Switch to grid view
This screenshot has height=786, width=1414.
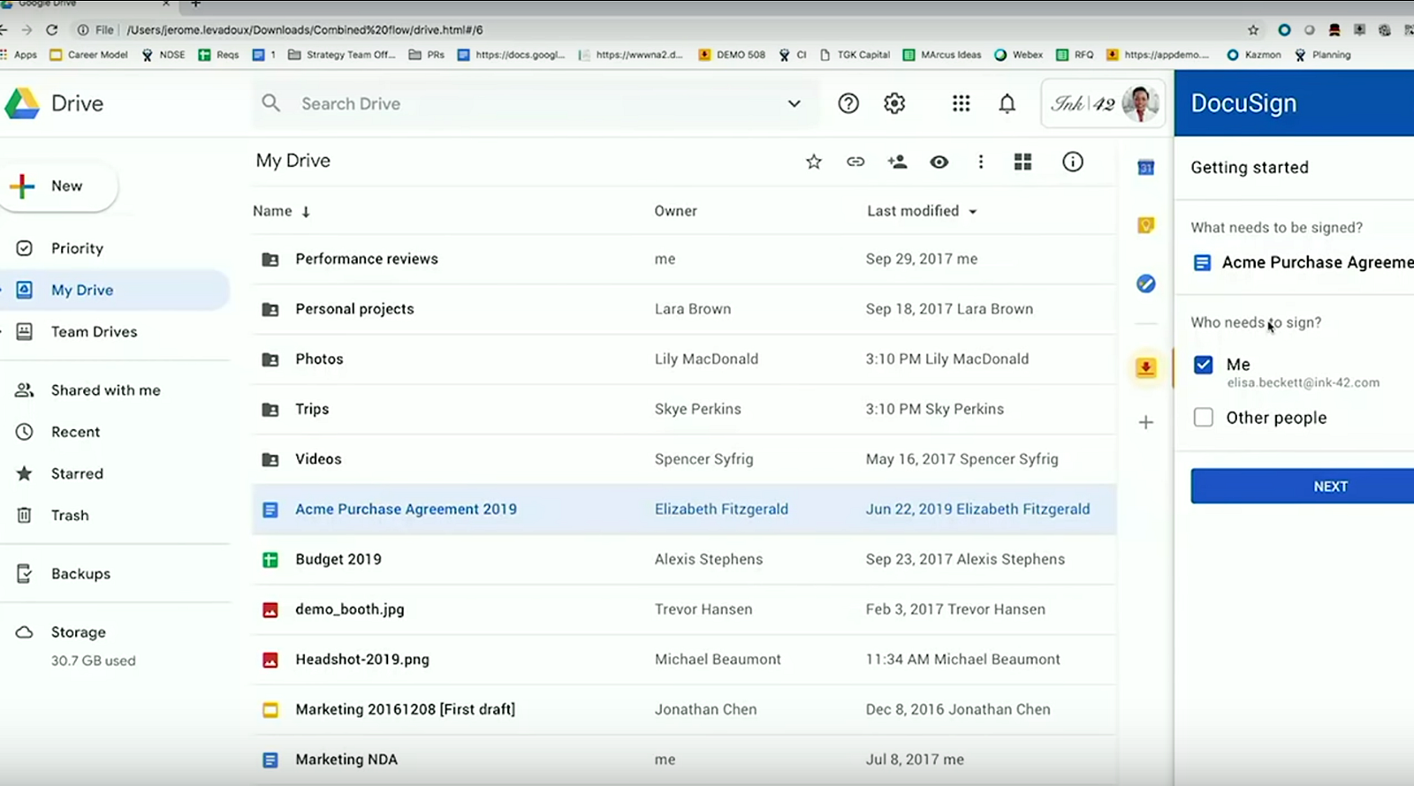(x=1022, y=162)
